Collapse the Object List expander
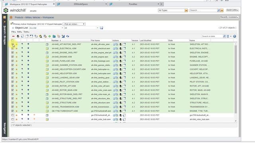Image resolution: width=255 pixels, height=143 pixels. (13, 28)
